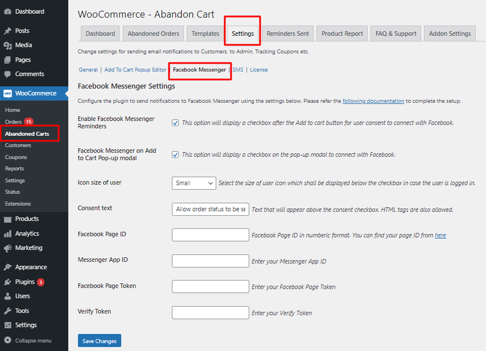Click the 'here' link for page ID

(x=440, y=235)
